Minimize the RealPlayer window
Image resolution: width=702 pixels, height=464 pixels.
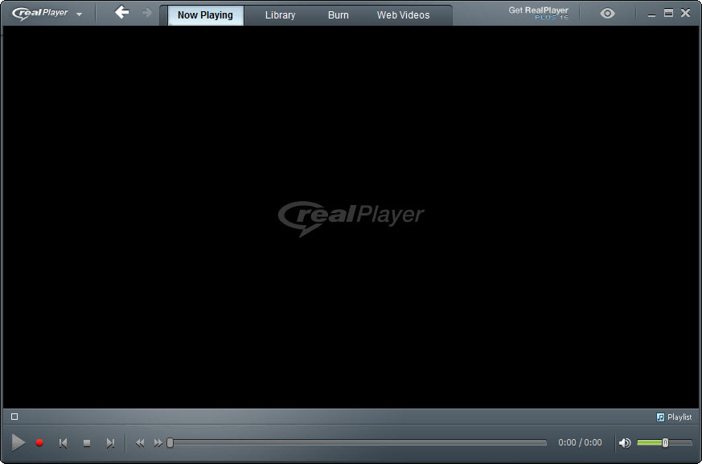(x=652, y=14)
